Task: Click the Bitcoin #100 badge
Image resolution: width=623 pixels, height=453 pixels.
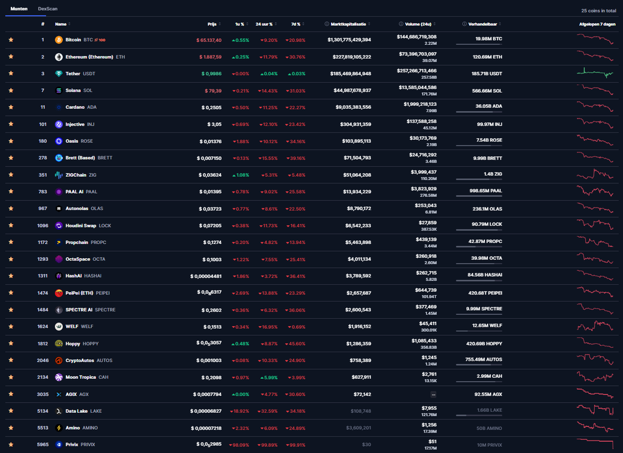Action: click(x=100, y=40)
